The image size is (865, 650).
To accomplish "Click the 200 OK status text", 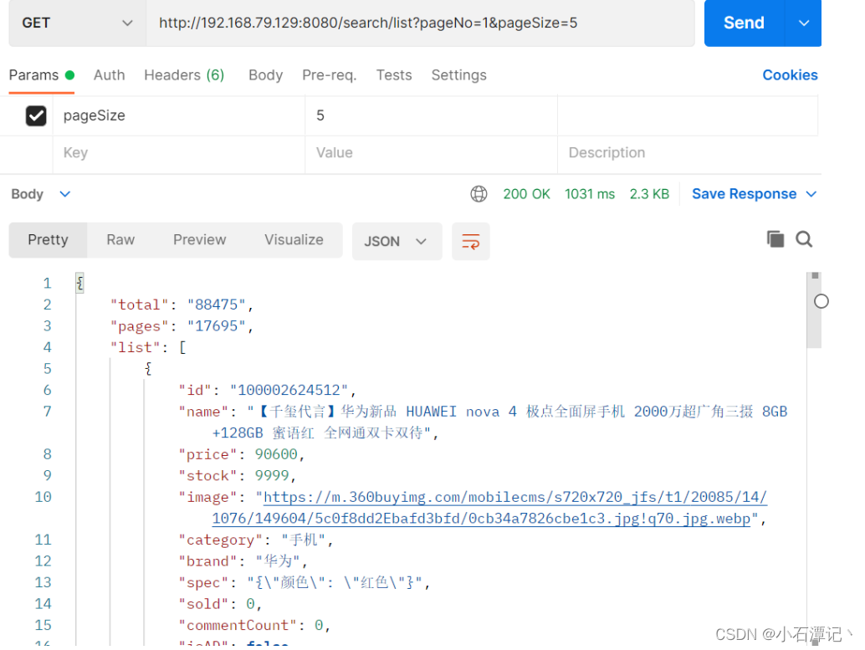I will click(526, 194).
